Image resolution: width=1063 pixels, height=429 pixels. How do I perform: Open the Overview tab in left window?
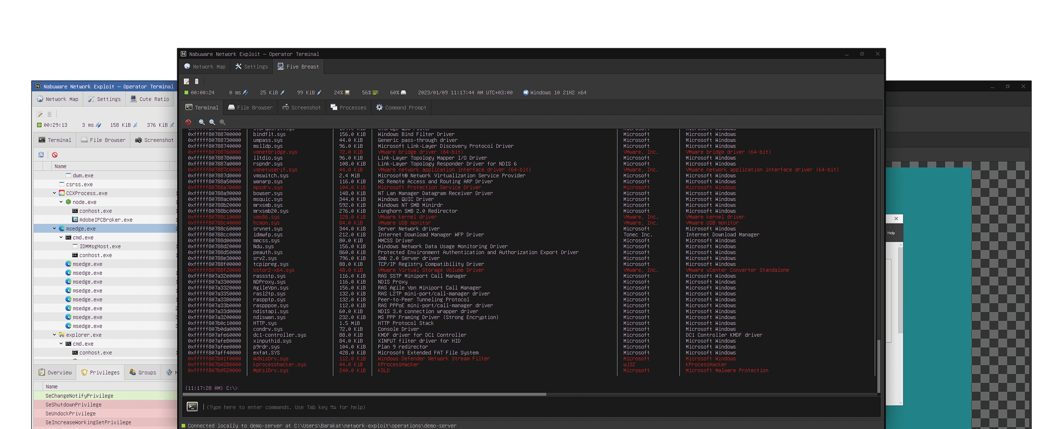(x=55, y=372)
